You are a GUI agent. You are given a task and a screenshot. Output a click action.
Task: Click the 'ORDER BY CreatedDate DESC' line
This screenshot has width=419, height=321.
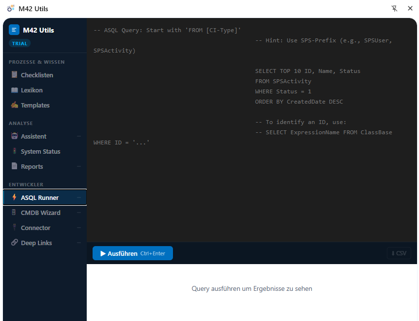tap(299, 102)
